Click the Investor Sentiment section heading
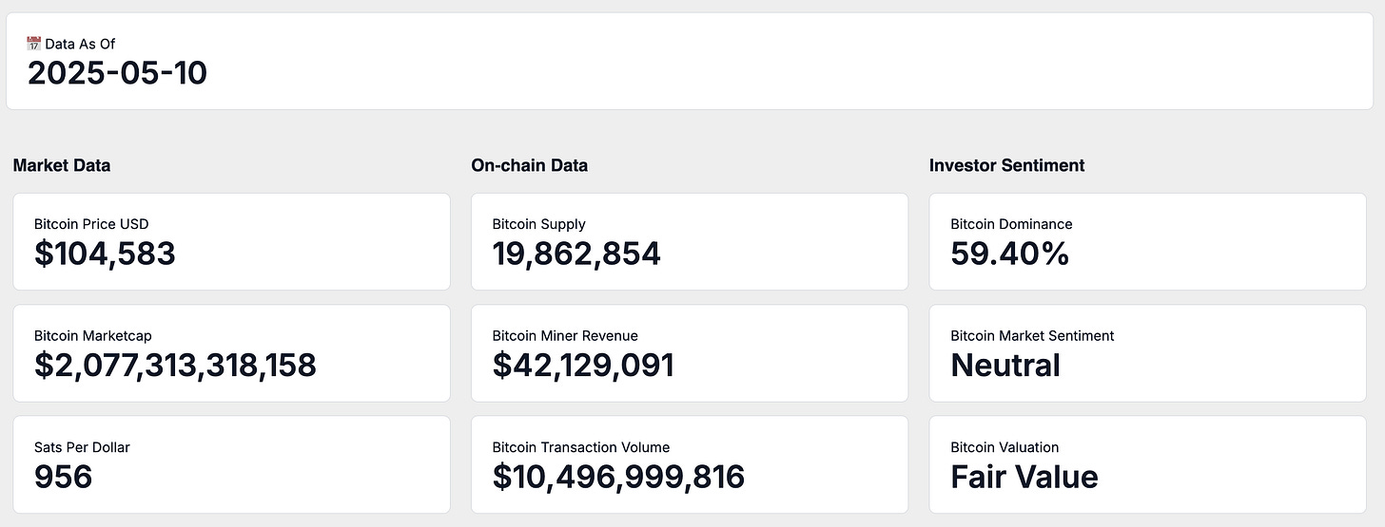Screen dimensions: 1385x527 click(x=1006, y=165)
